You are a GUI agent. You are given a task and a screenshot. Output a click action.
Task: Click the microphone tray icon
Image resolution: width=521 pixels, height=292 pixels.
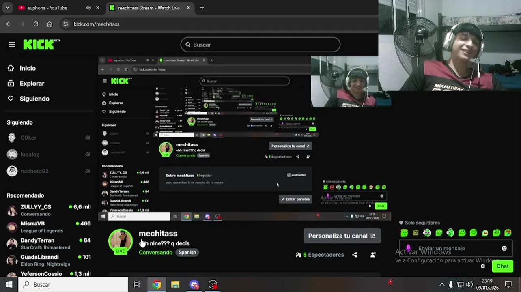pos(451,284)
